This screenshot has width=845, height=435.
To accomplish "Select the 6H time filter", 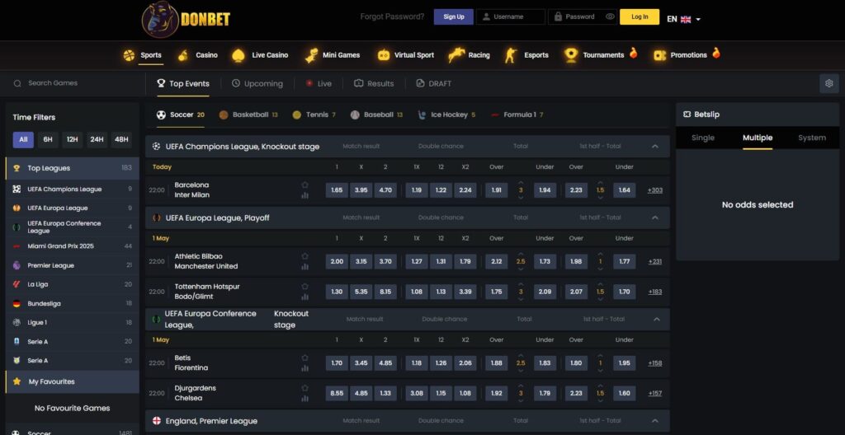I will point(48,140).
